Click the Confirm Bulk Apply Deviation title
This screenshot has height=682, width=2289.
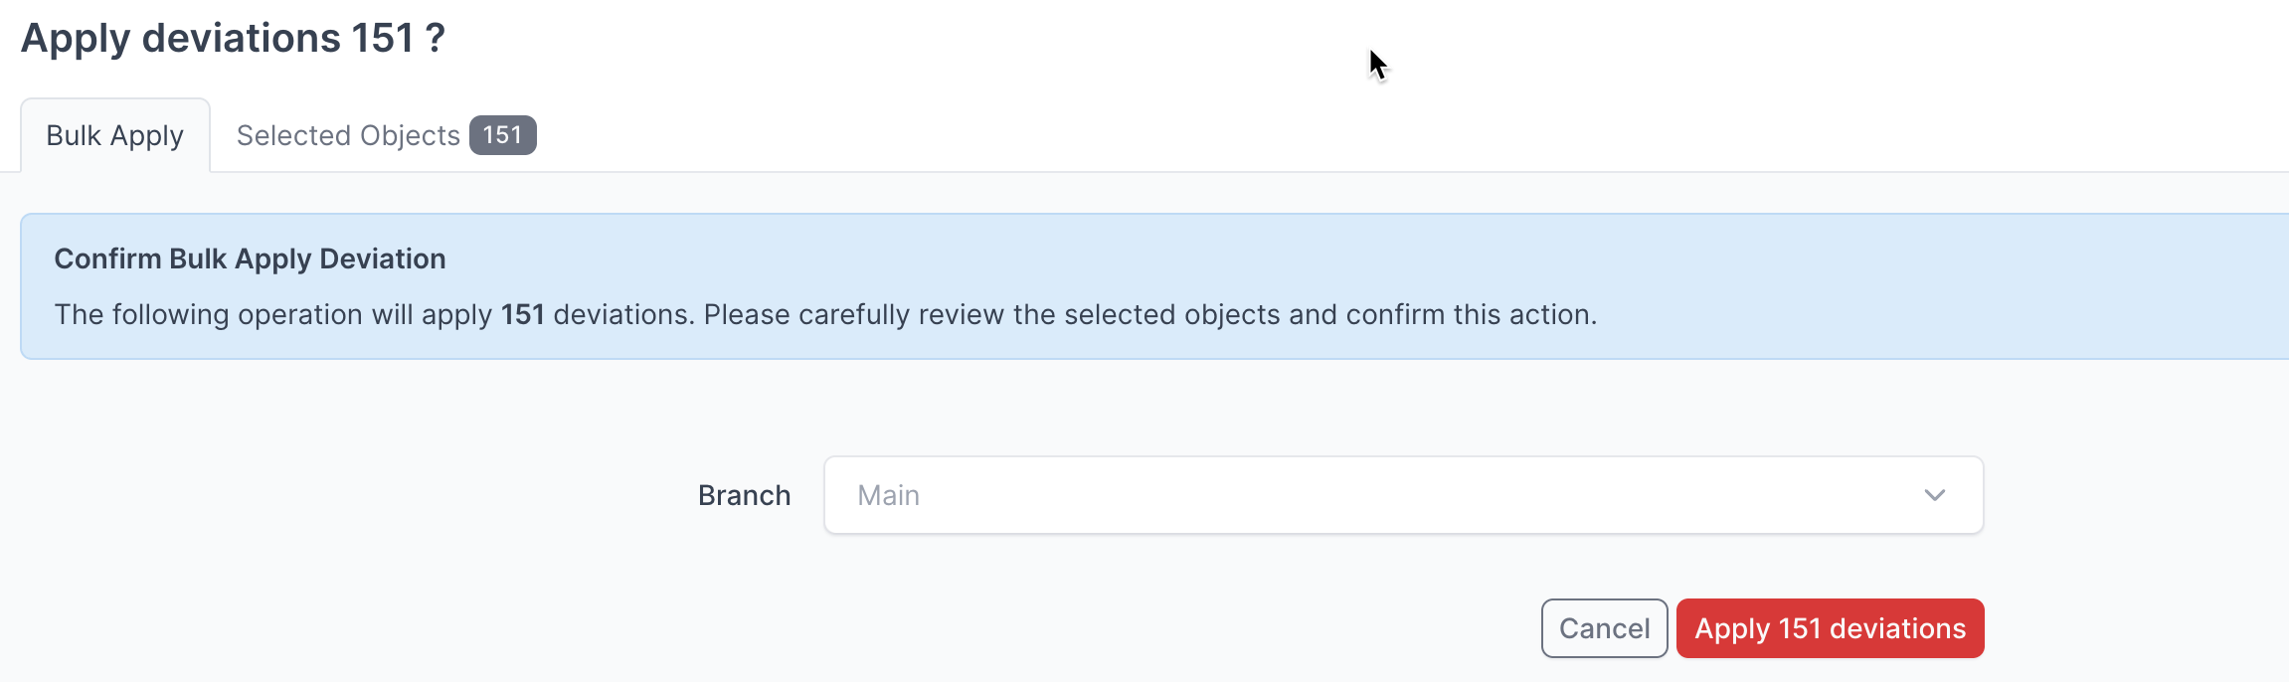coord(250,258)
